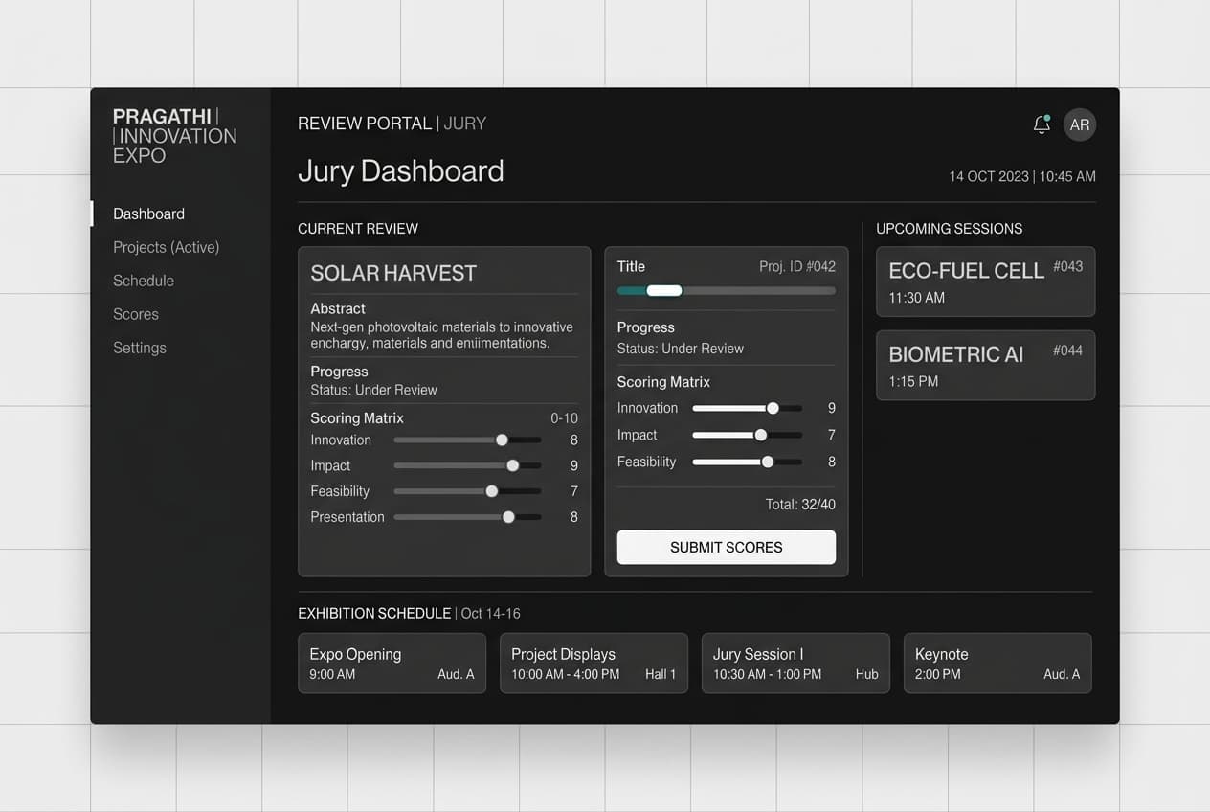This screenshot has width=1210, height=812.
Task: Select Schedule in sidebar
Action: tap(144, 281)
